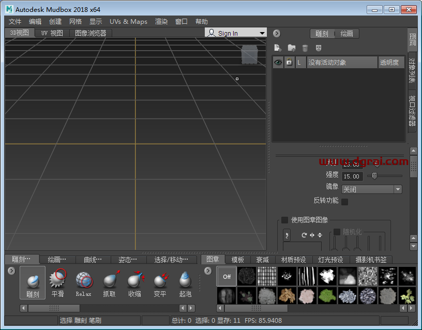Image resolution: width=422 pixels, height=330 pixels.
Task: Switch to the 3D视图 tab
Action: [x=20, y=33]
